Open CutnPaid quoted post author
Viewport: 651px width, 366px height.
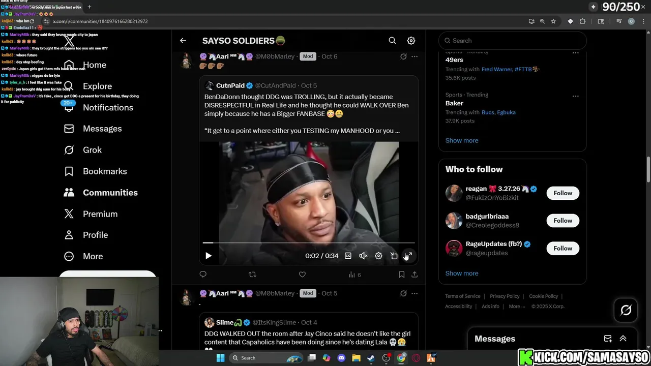pos(230,85)
